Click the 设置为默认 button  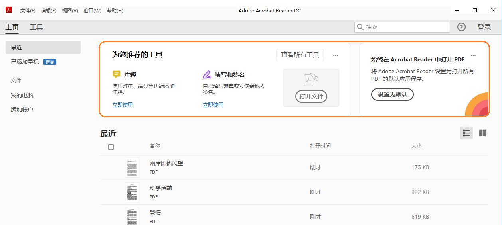(392, 94)
